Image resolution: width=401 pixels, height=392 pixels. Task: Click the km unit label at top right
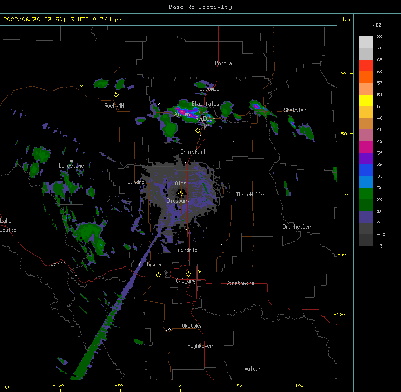coord(347,20)
